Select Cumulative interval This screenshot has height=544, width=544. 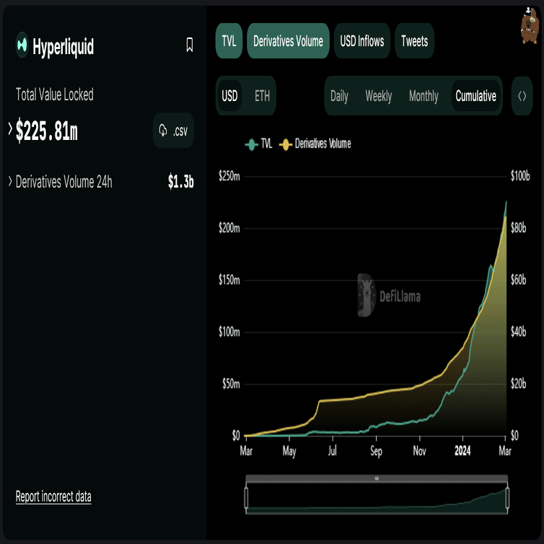pos(475,96)
